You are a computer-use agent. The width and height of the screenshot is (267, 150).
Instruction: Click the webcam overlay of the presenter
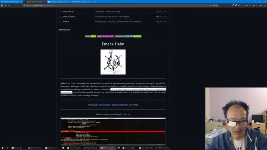[x=236, y=119]
